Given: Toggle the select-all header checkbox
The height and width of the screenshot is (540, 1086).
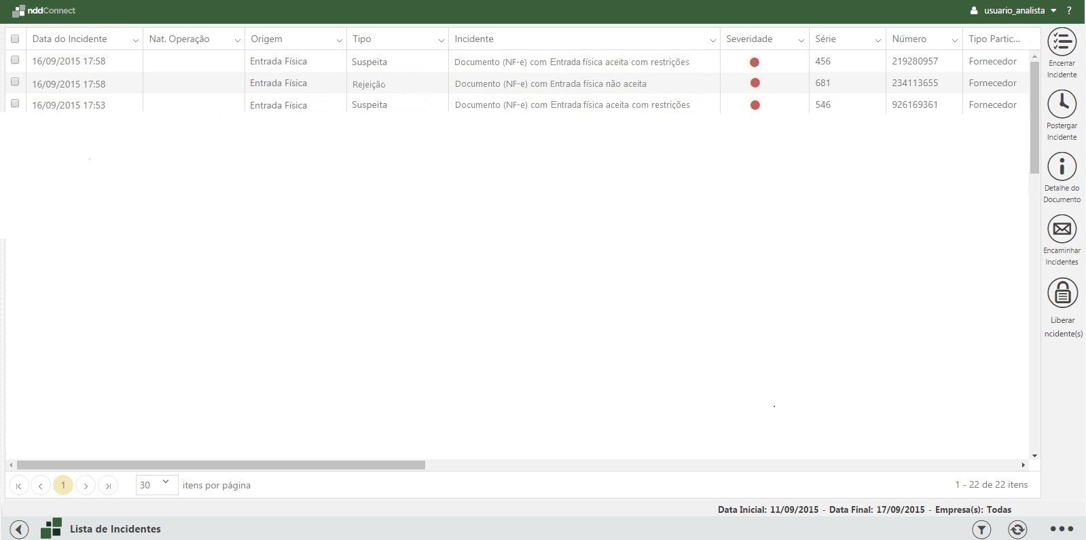Looking at the screenshot, I should point(15,39).
